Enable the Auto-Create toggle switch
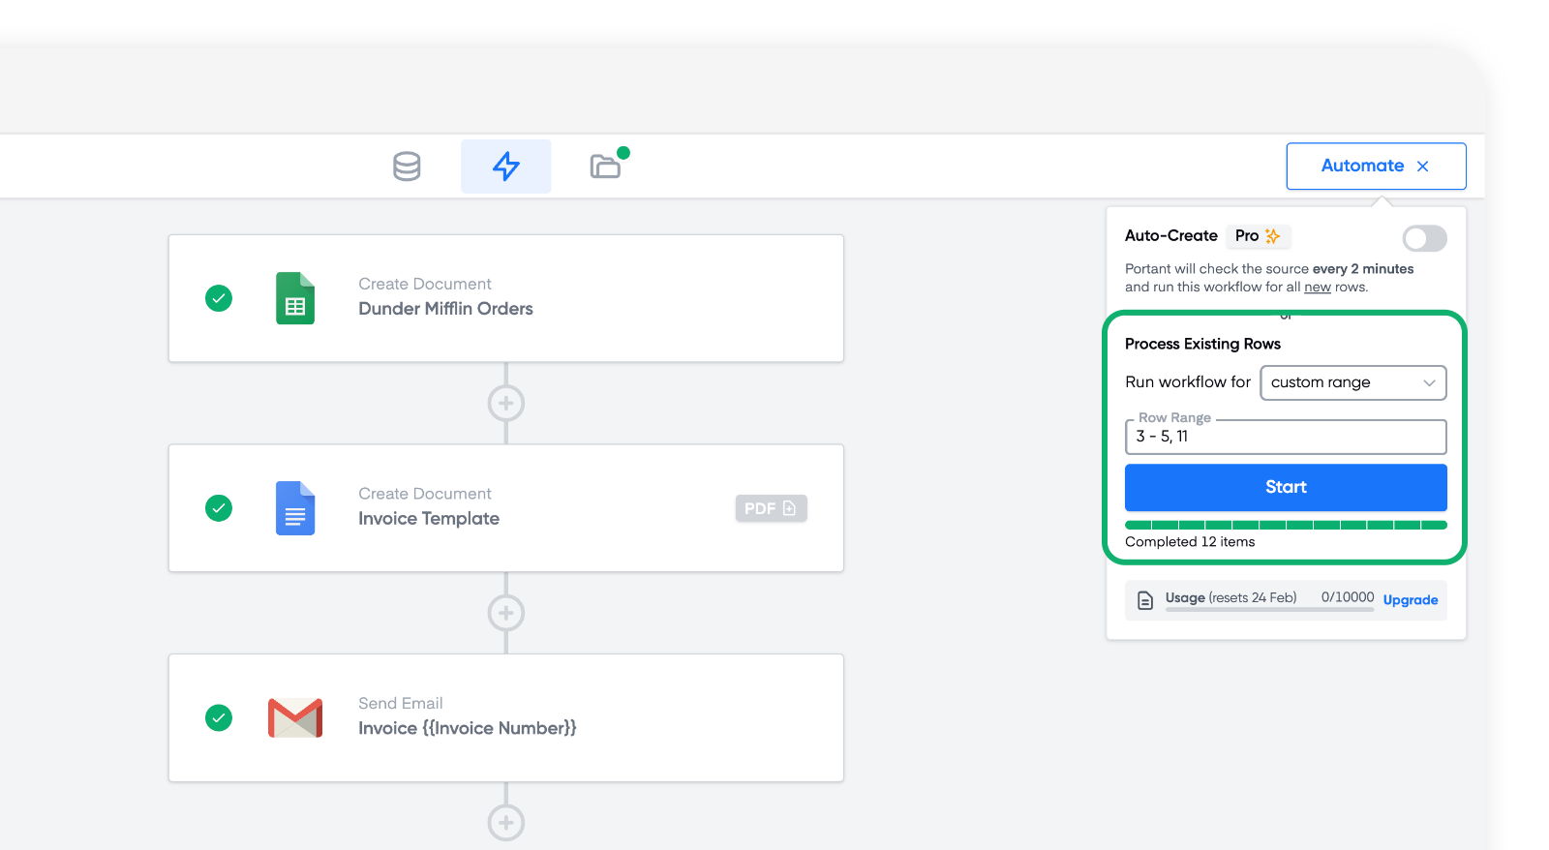Image resolution: width=1549 pixels, height=850 pixels. (x=1424, y=238)
